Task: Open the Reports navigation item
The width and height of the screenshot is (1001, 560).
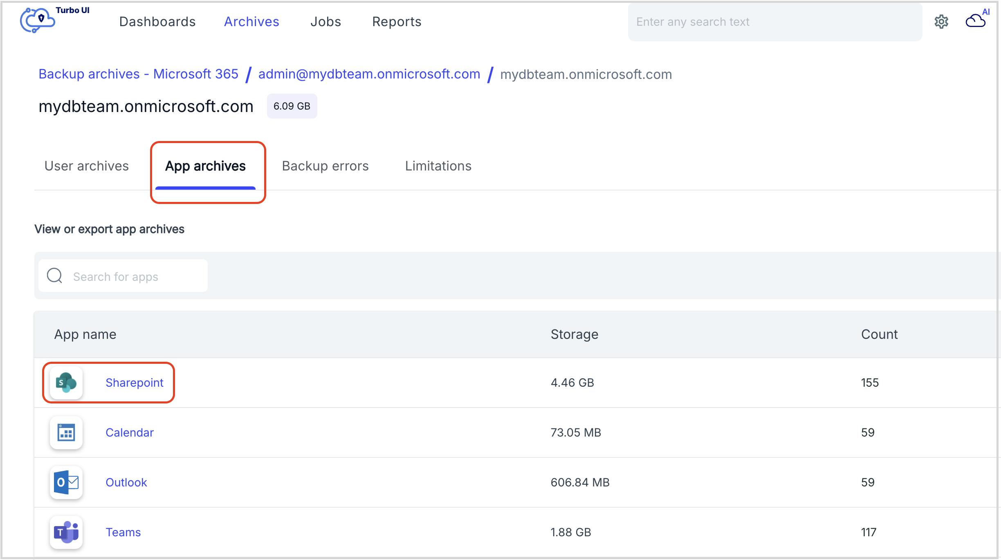Action: pyautogui.click(x=397, y=22)
